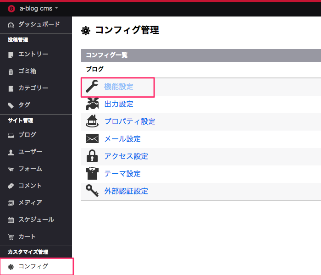Click the エントリー page icon
Image resolution: width=321 pixels, height=275 pixels.
11,55
